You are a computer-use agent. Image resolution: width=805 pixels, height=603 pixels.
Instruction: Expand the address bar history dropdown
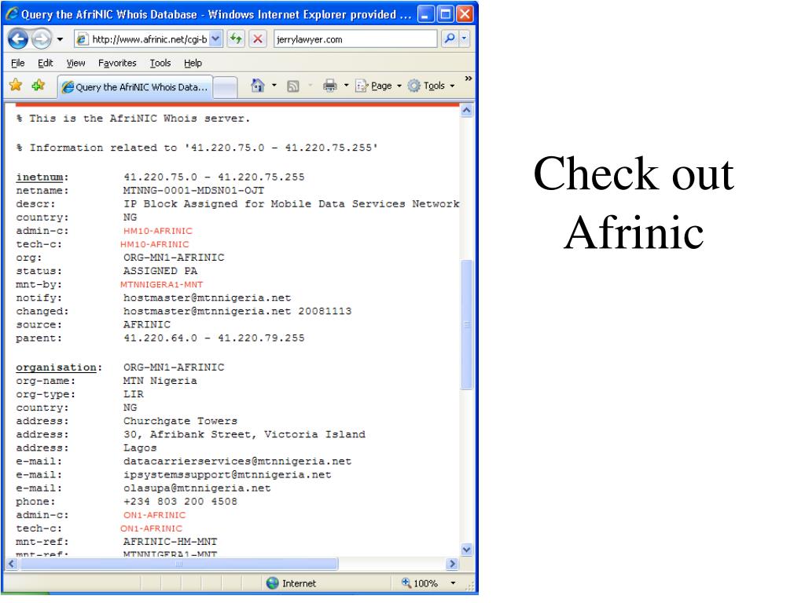(216, 39)
